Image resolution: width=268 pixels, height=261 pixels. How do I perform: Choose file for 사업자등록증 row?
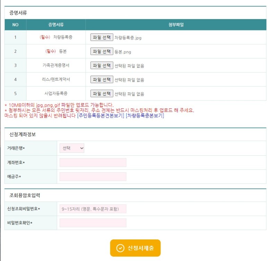coord(102,93)
